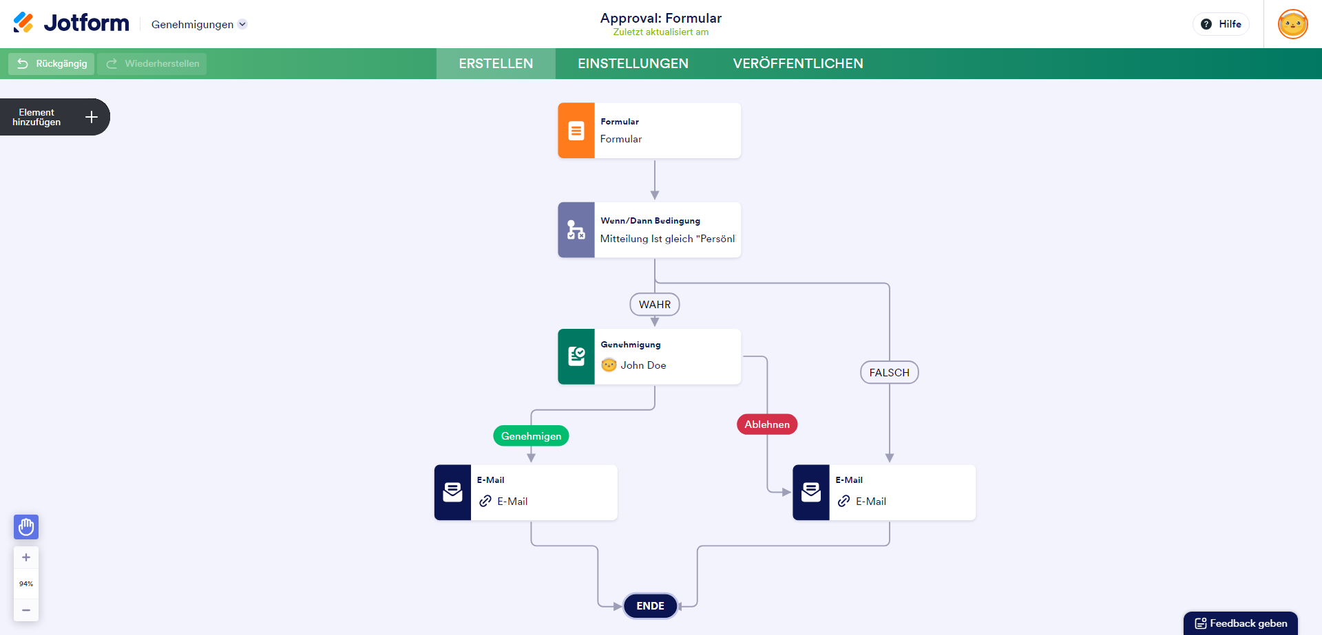Click the red Ablehnen branch label

[x=767, y=424]
